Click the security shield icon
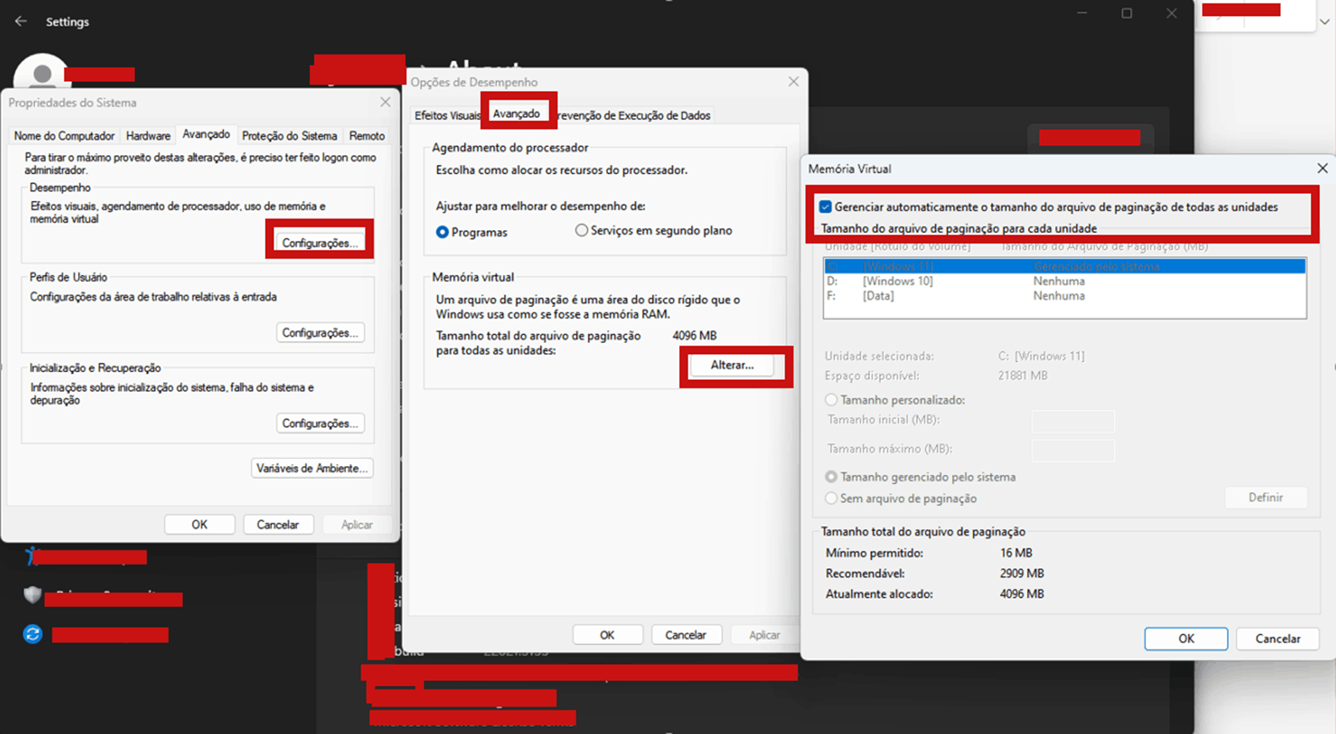 coord(32,596)
